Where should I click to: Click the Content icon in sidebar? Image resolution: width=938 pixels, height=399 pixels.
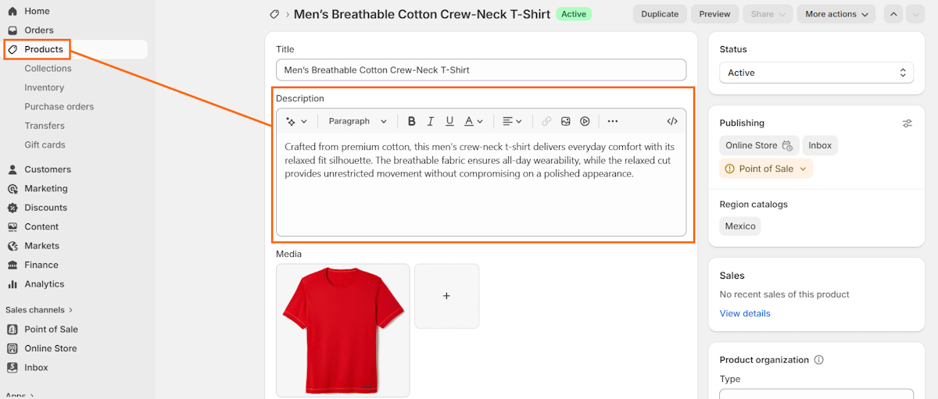tap(13, 227)
